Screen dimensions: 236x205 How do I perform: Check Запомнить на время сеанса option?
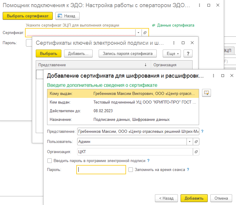tap(131, 169)
